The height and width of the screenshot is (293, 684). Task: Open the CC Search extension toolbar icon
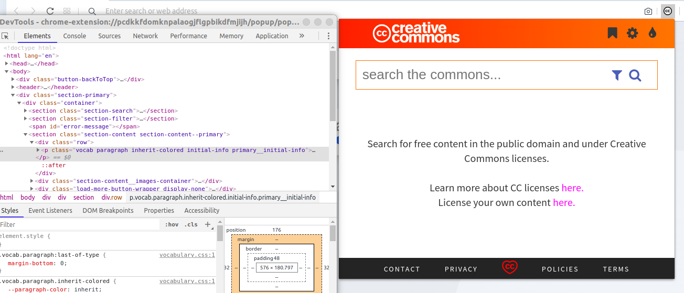667,10
